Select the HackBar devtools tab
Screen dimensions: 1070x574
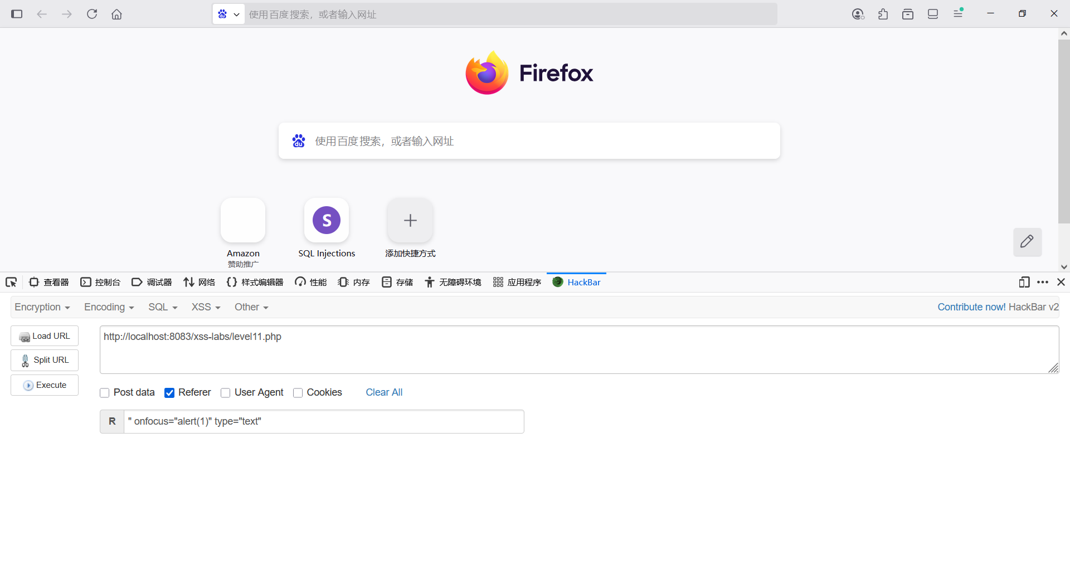(576, 283)
